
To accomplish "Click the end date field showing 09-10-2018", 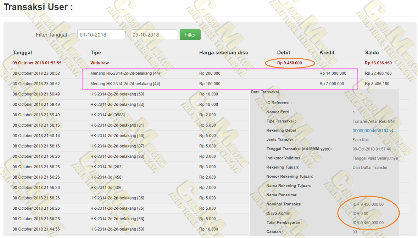I will coord(154,35).
